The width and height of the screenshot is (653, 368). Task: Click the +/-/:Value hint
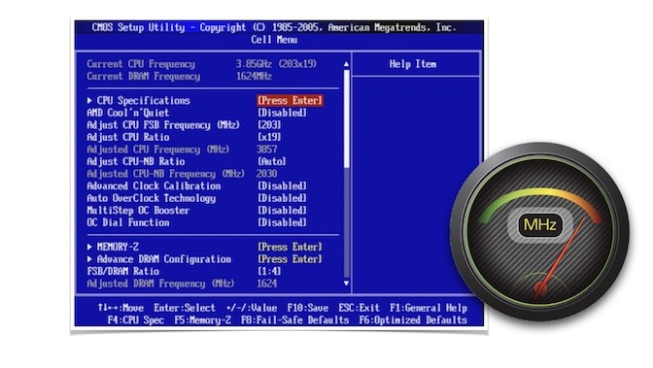click(x=252, y=308)
